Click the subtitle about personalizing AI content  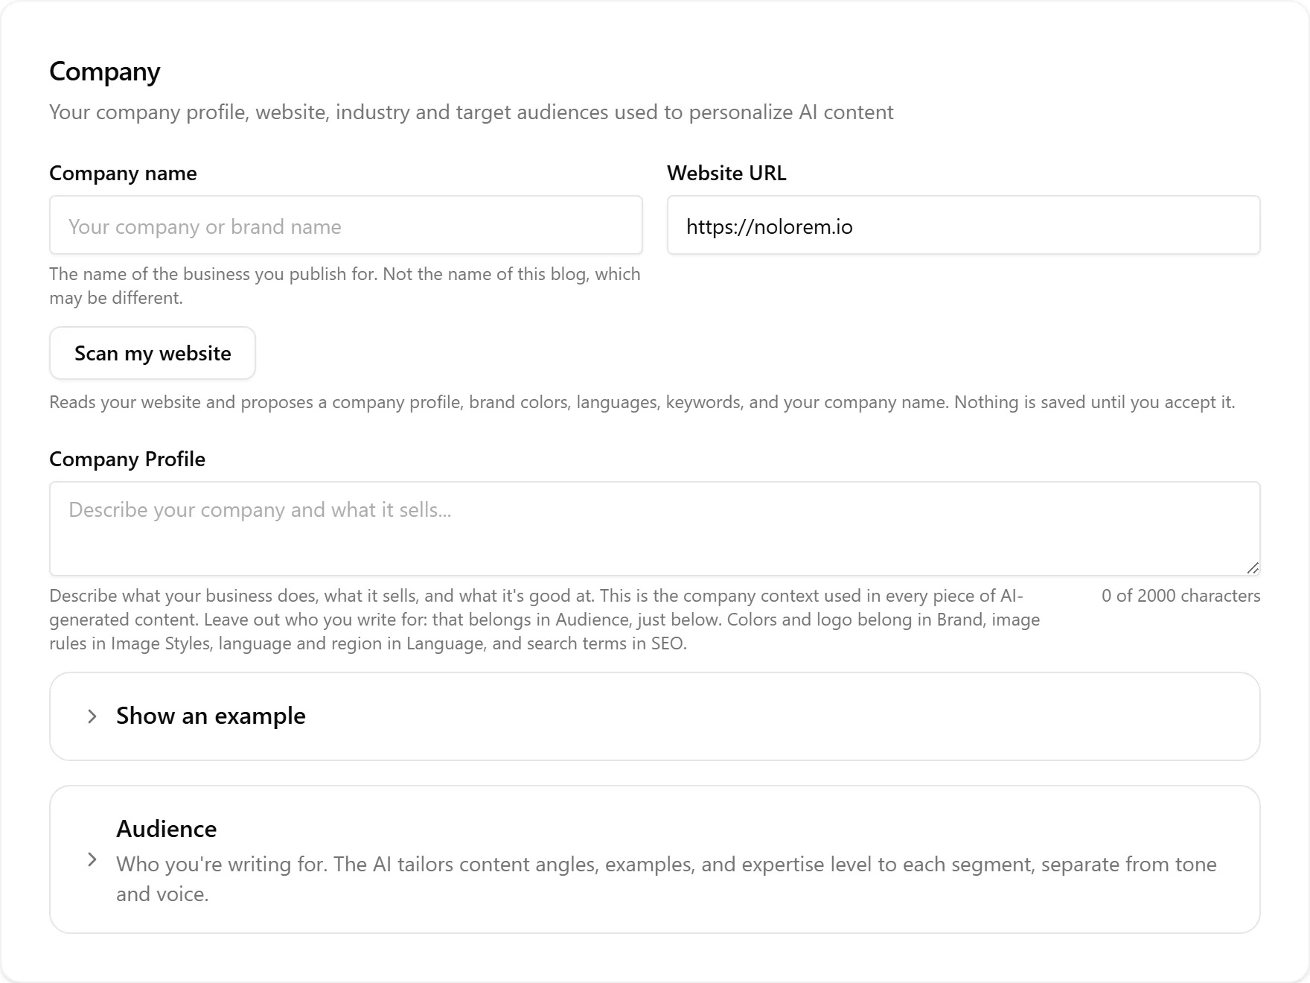(x=471, y=112)
